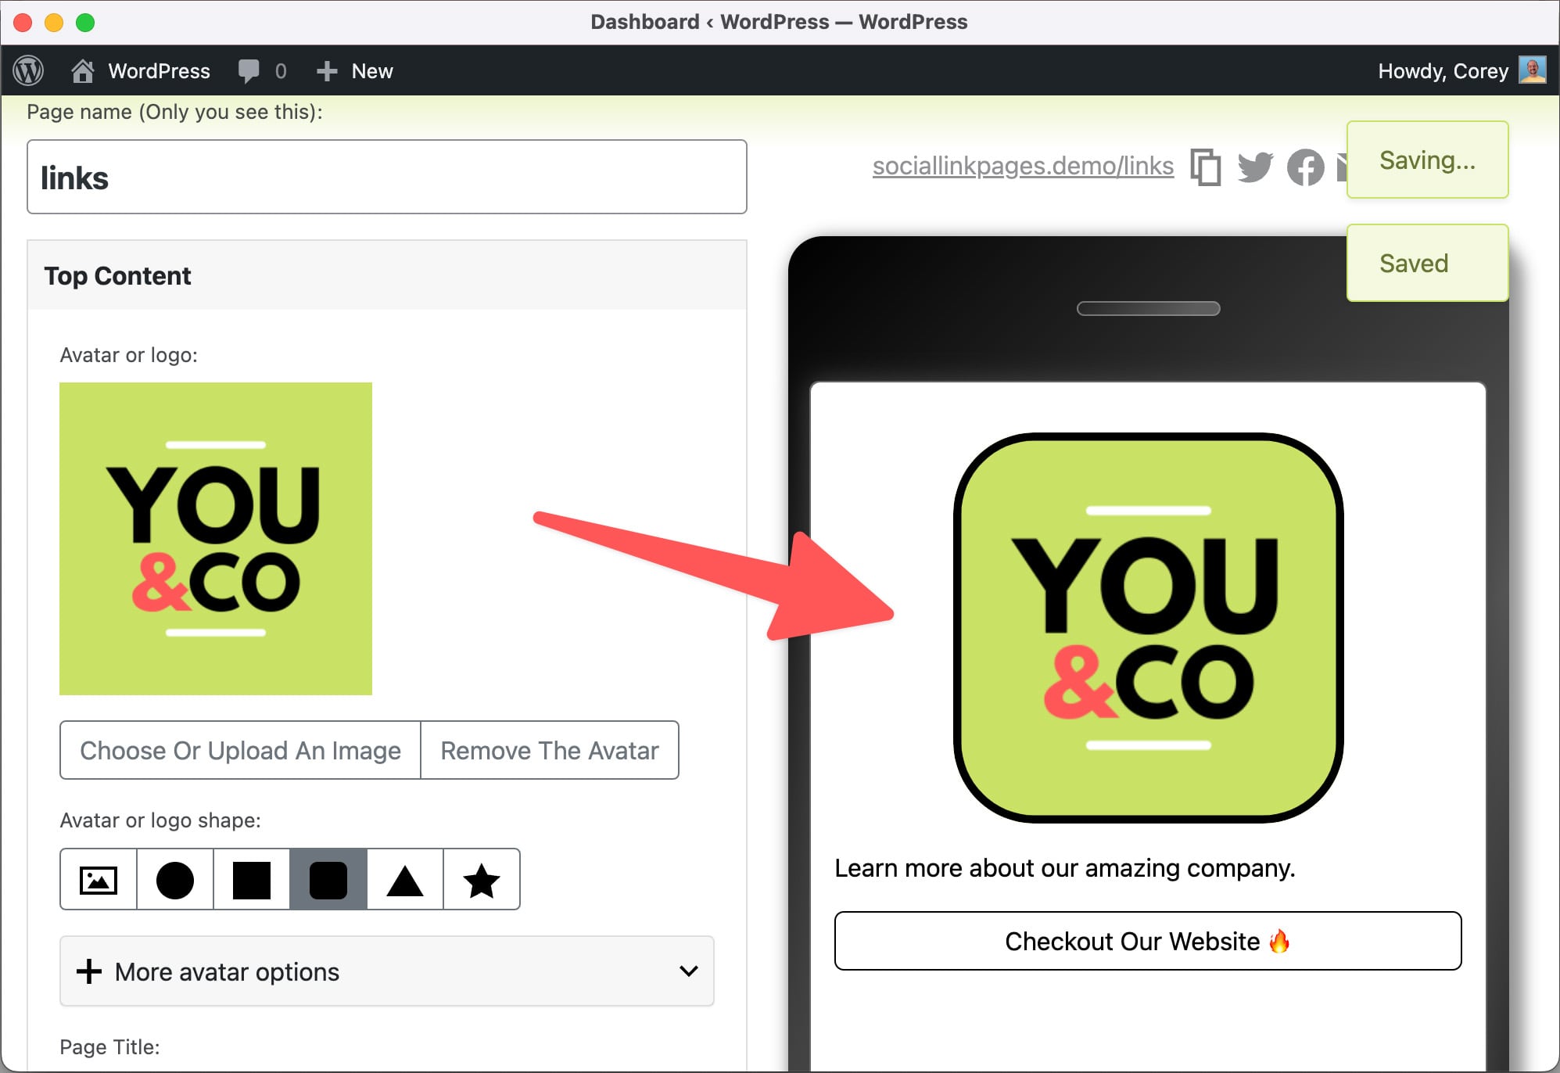Expand More avatar options section

pyautogui.click(x=387, y=971)
